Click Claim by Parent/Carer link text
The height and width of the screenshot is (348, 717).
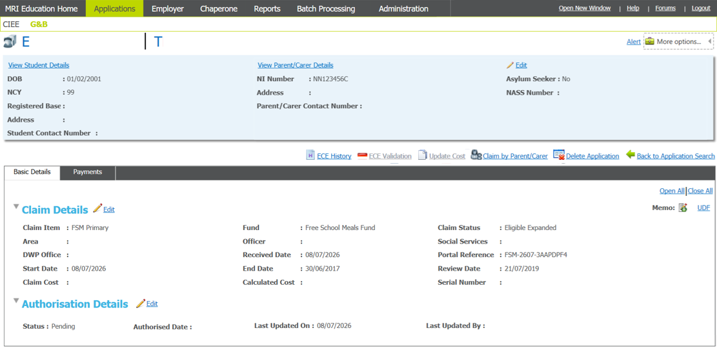516,156
